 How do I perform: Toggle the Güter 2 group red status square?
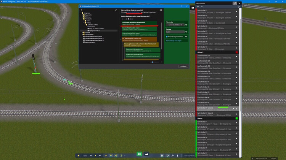tap(236, 52)
